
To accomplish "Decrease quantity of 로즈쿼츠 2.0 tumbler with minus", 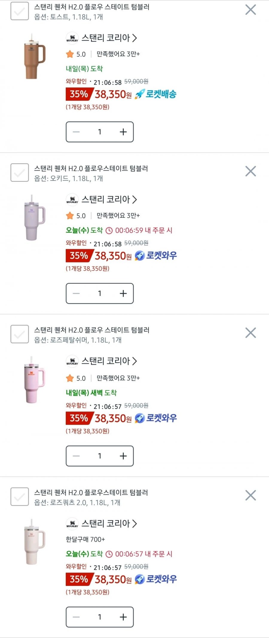I will coord(76,617).
